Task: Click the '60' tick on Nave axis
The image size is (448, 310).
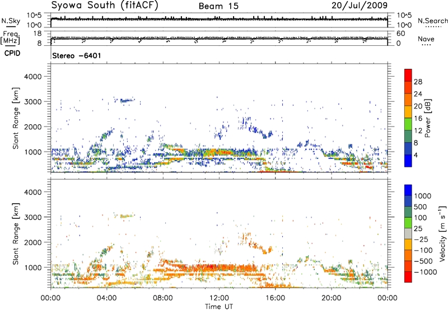Action: [x=400, y=34]
